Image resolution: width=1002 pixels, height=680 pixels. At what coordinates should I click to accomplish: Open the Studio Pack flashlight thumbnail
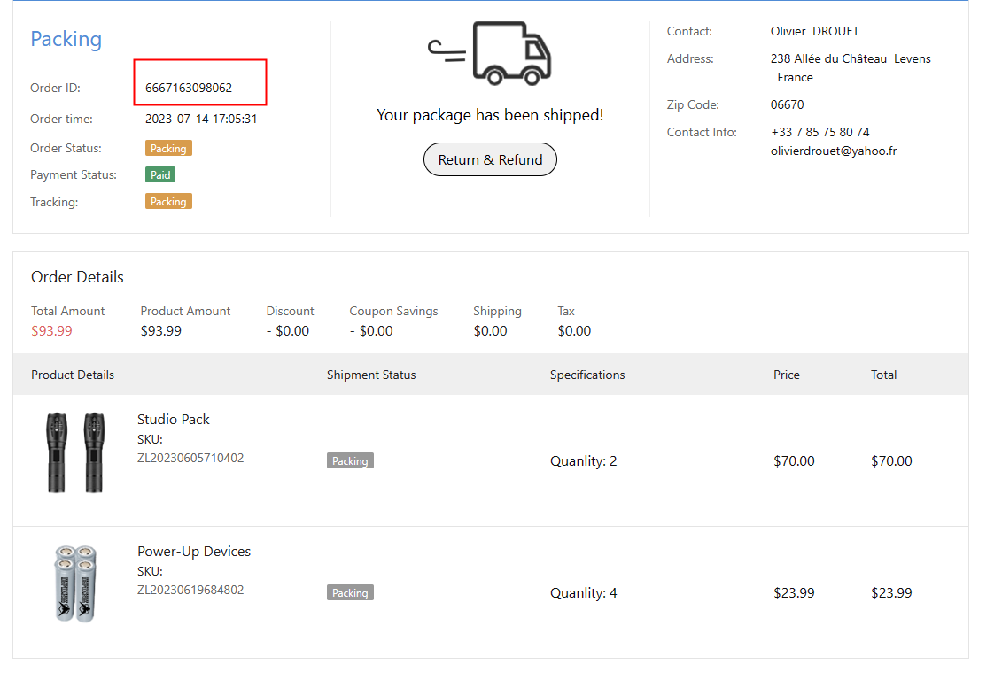[75, 452]
